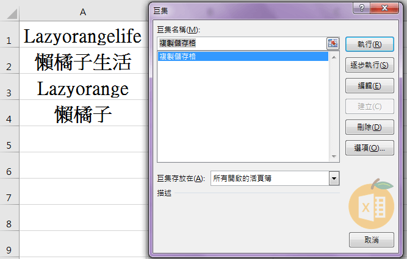
Task: Cancel the dialog with 取消
Action: click(x=371, y=240)
